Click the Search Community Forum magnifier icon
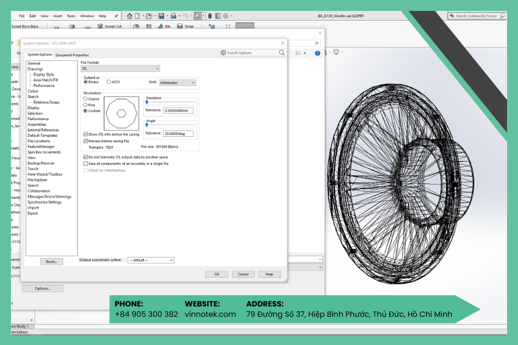The image size is (518, 345). 502,16
